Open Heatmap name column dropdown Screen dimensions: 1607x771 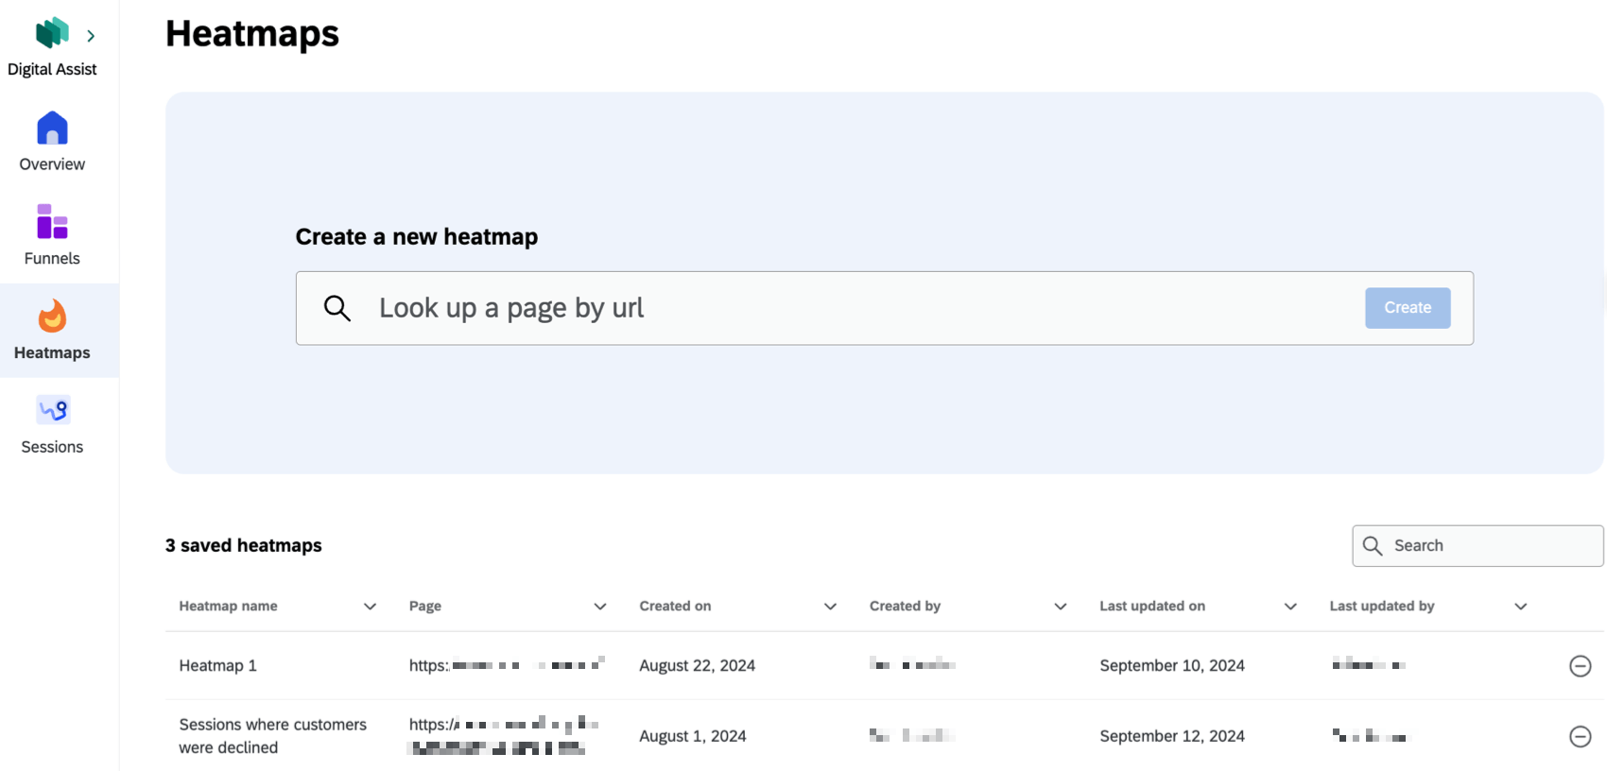coord(370,607)
